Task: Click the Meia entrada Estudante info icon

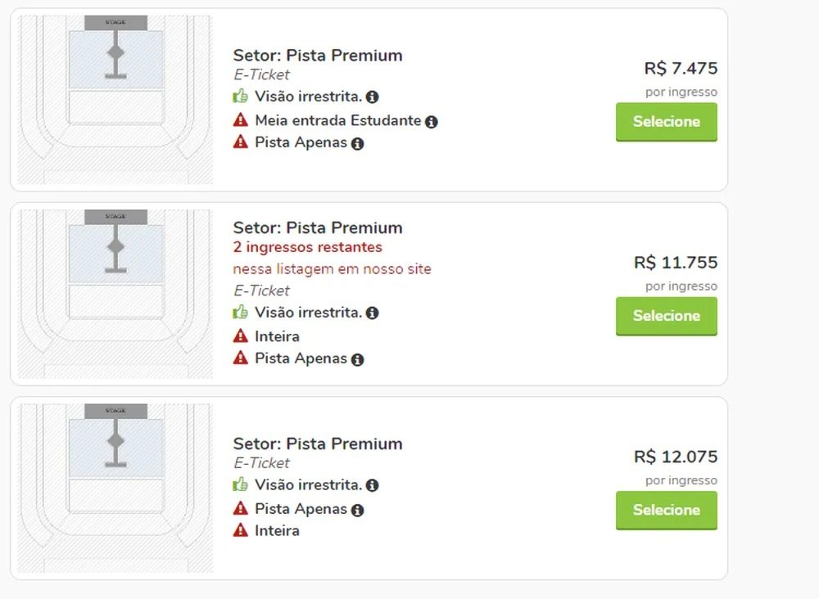Action: (432, 120)
